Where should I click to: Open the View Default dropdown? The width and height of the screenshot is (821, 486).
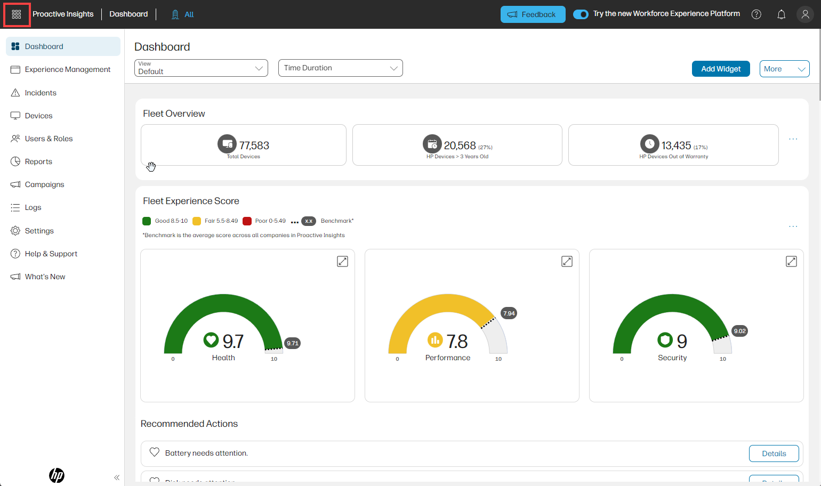tap(201, 68)
